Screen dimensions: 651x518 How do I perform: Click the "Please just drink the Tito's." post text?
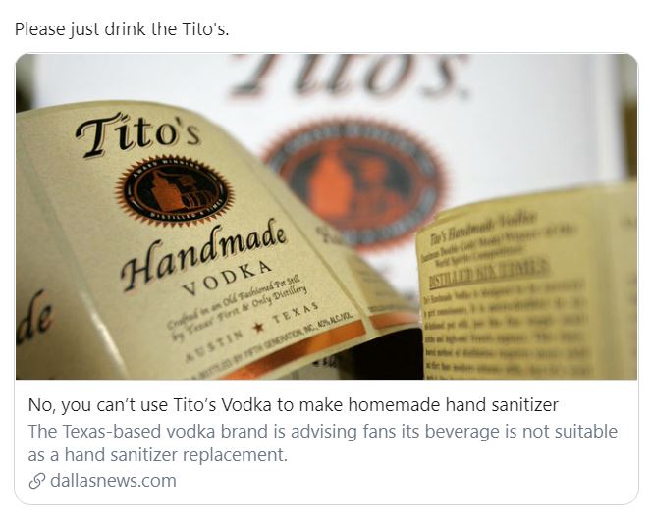pos(122,29)
